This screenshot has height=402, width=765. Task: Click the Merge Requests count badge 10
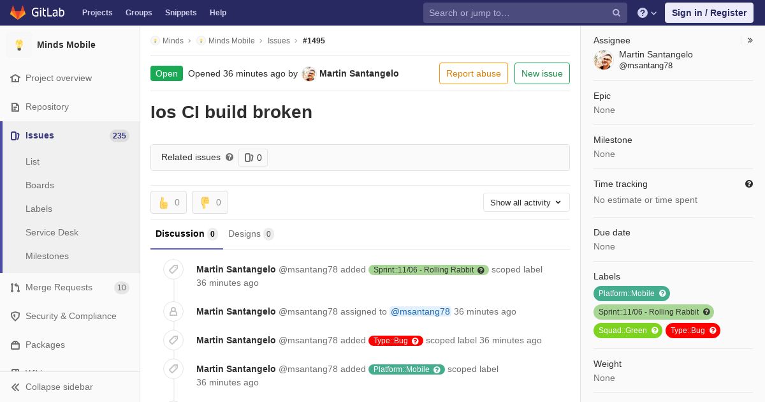click(x=121, y=287)
